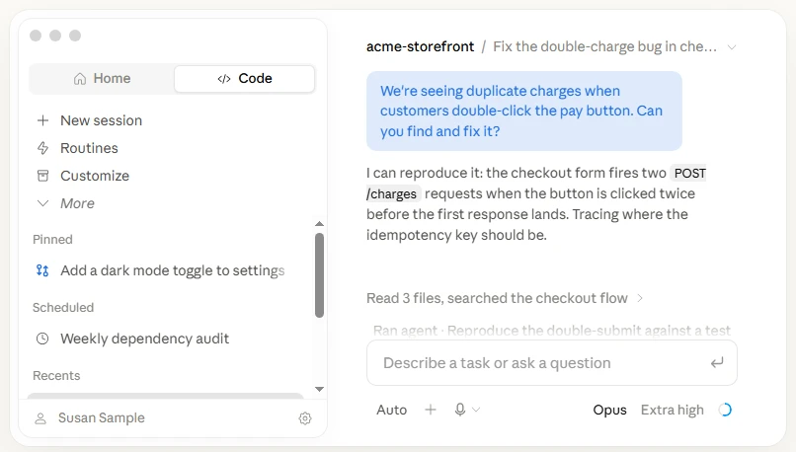Click the sidebar scrollbar thumb

click(319, 275)
